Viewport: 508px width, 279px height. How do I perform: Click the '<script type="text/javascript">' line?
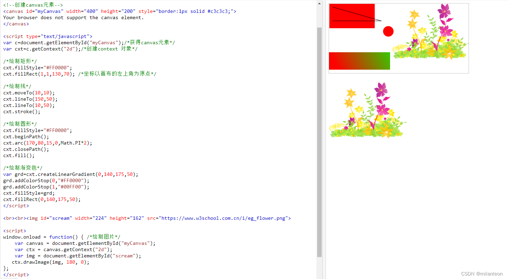point(48,36)
